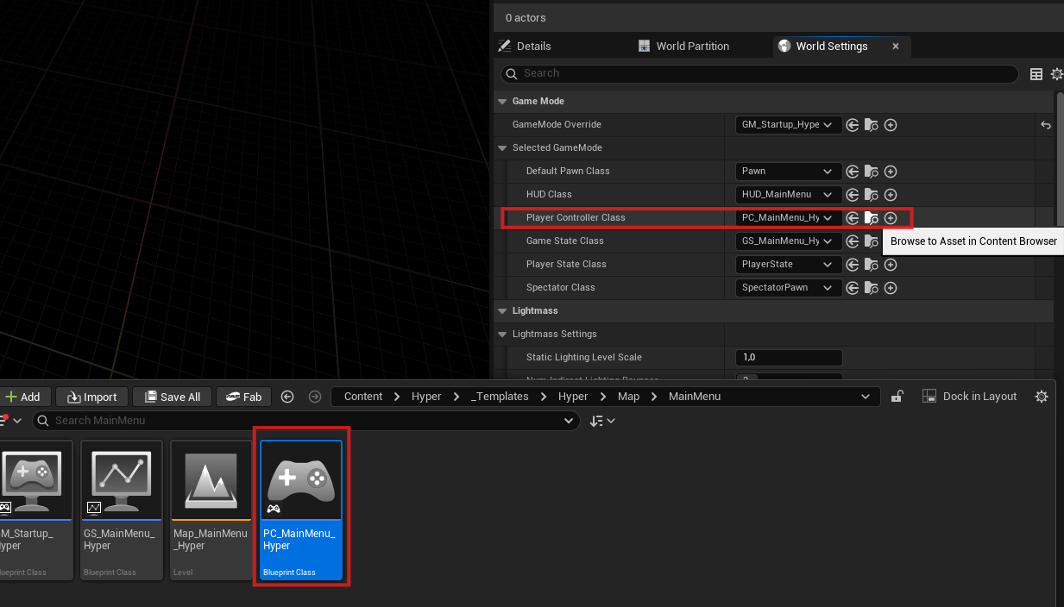The height and width of the screenshot is (607, 1064).
Task: Click plus icon in HUD Class row
Action: (891, 195)
